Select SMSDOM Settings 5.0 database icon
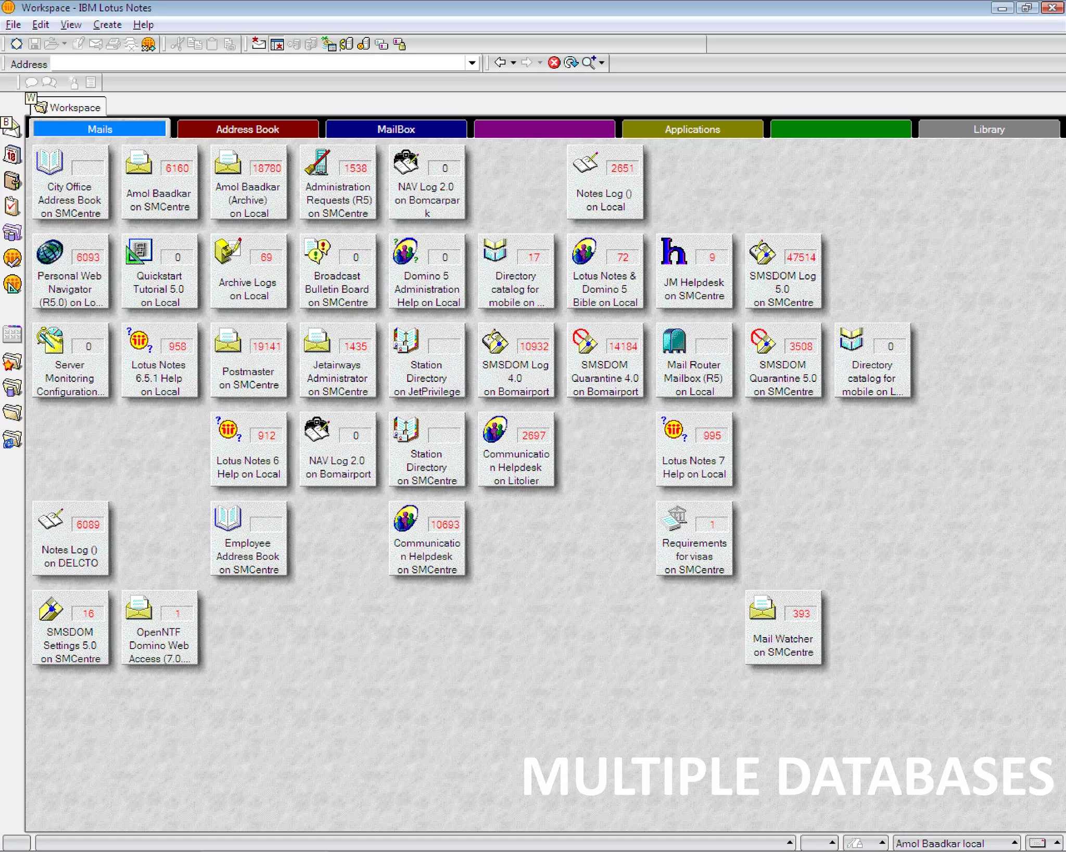1066x852 pixels. pyautogui.click(x=70, y=628)
